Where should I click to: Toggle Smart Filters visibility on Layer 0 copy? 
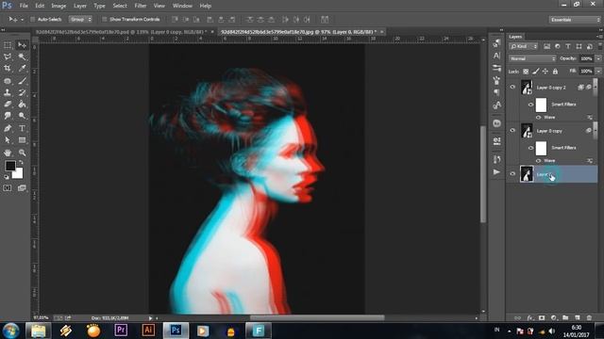[x=530, y=148]
